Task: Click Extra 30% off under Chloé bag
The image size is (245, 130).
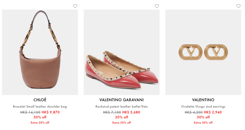Action: pos(40,123)
